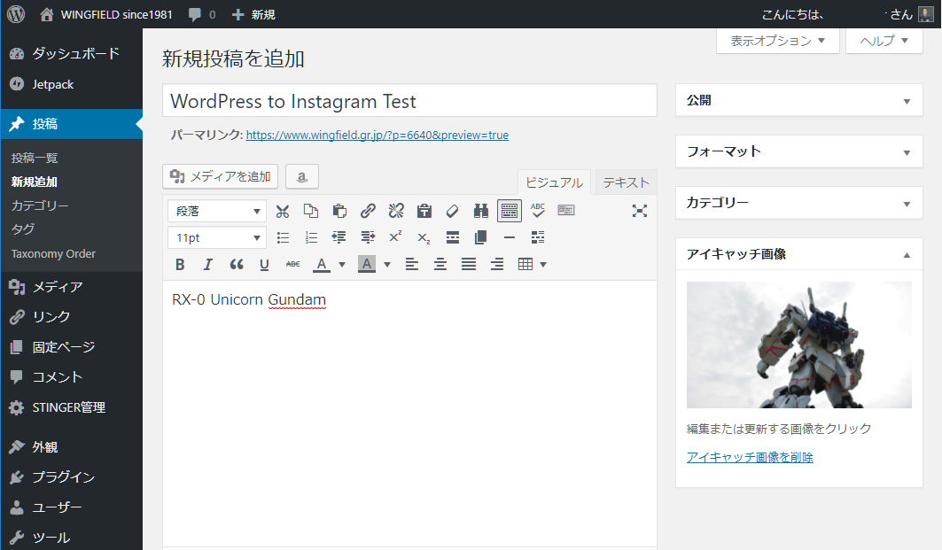Click the Insert link chain icon
Image resolution: width=942 pixels, height=550 pixels.
(368, 211)
